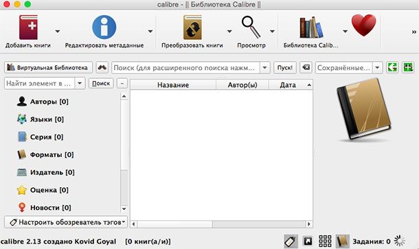Screen dimensions: 419x249
Task: Sort by the Дата column header
Action: pos(291,85)
